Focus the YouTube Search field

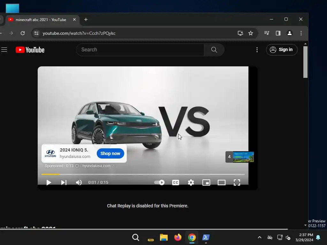[140, 49]
